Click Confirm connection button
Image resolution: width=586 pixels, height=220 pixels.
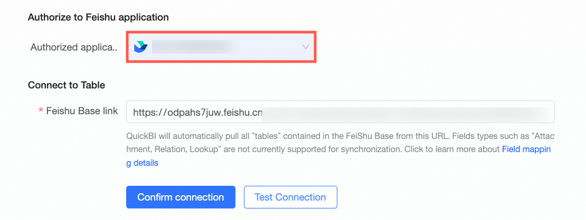coord(181,197)
